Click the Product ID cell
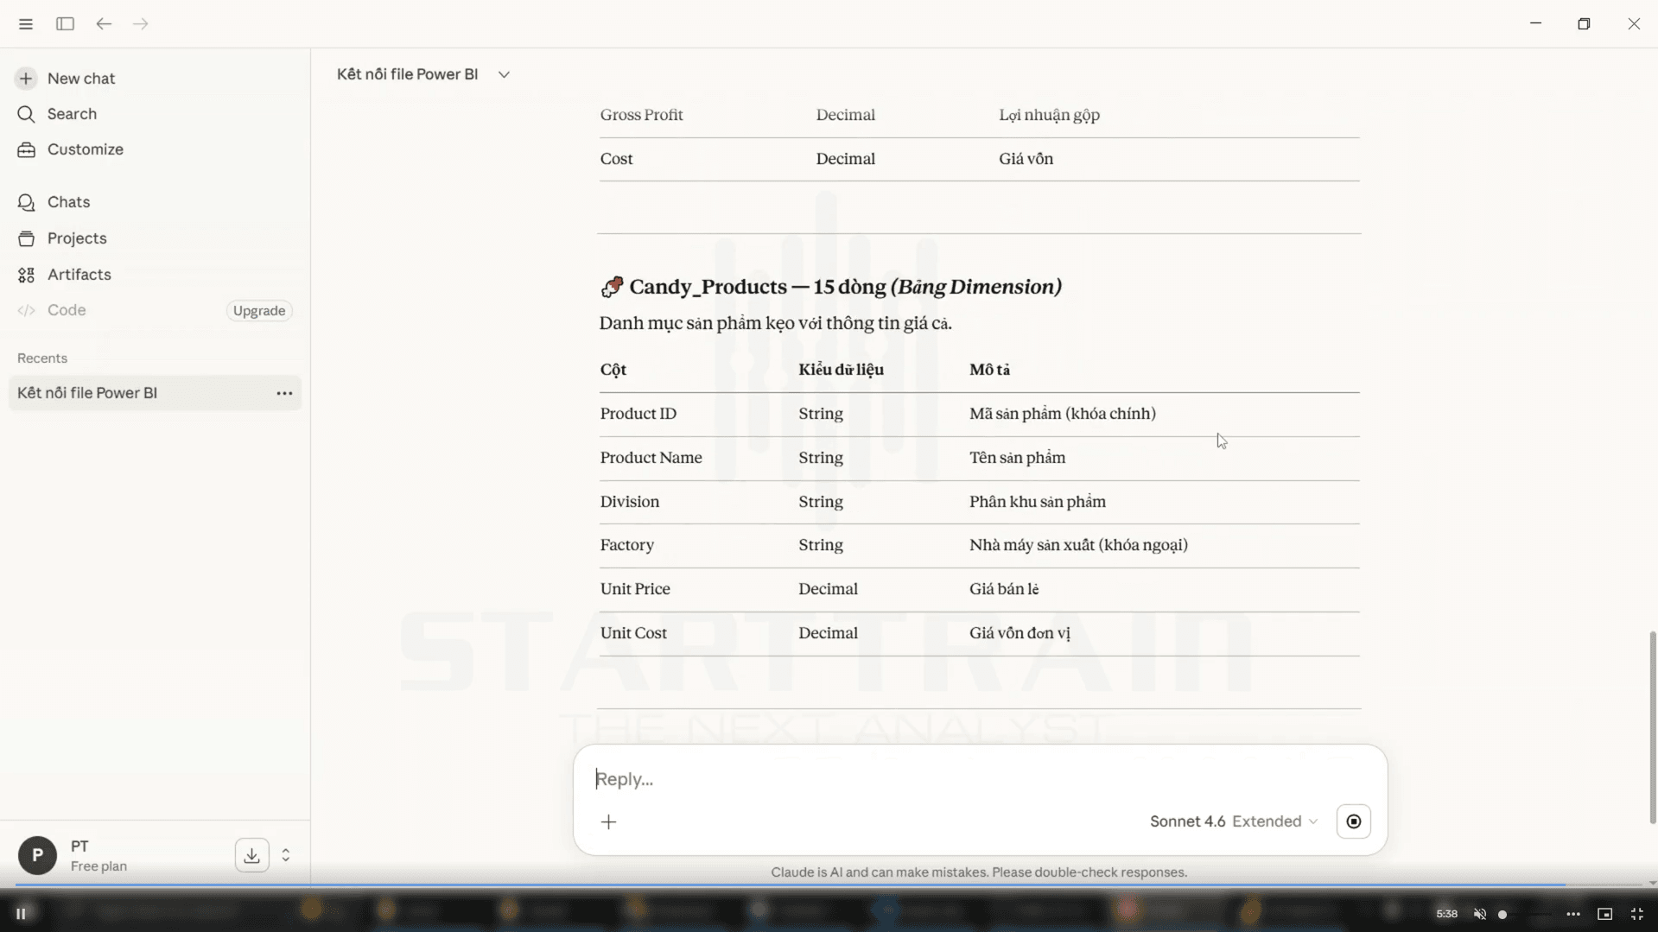This screenshot has height=932, width=1658. click(x=638, y=414)
